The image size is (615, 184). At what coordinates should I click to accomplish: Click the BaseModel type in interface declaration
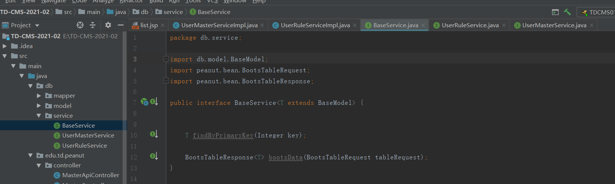point(335,103)
